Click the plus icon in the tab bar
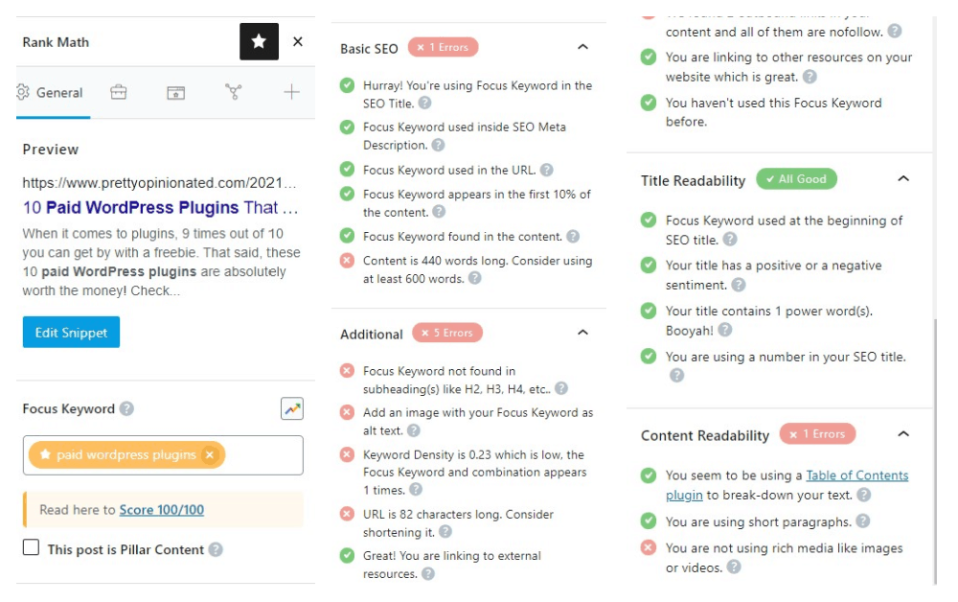This screenshot has height=602, width=958. pos(291,92)
